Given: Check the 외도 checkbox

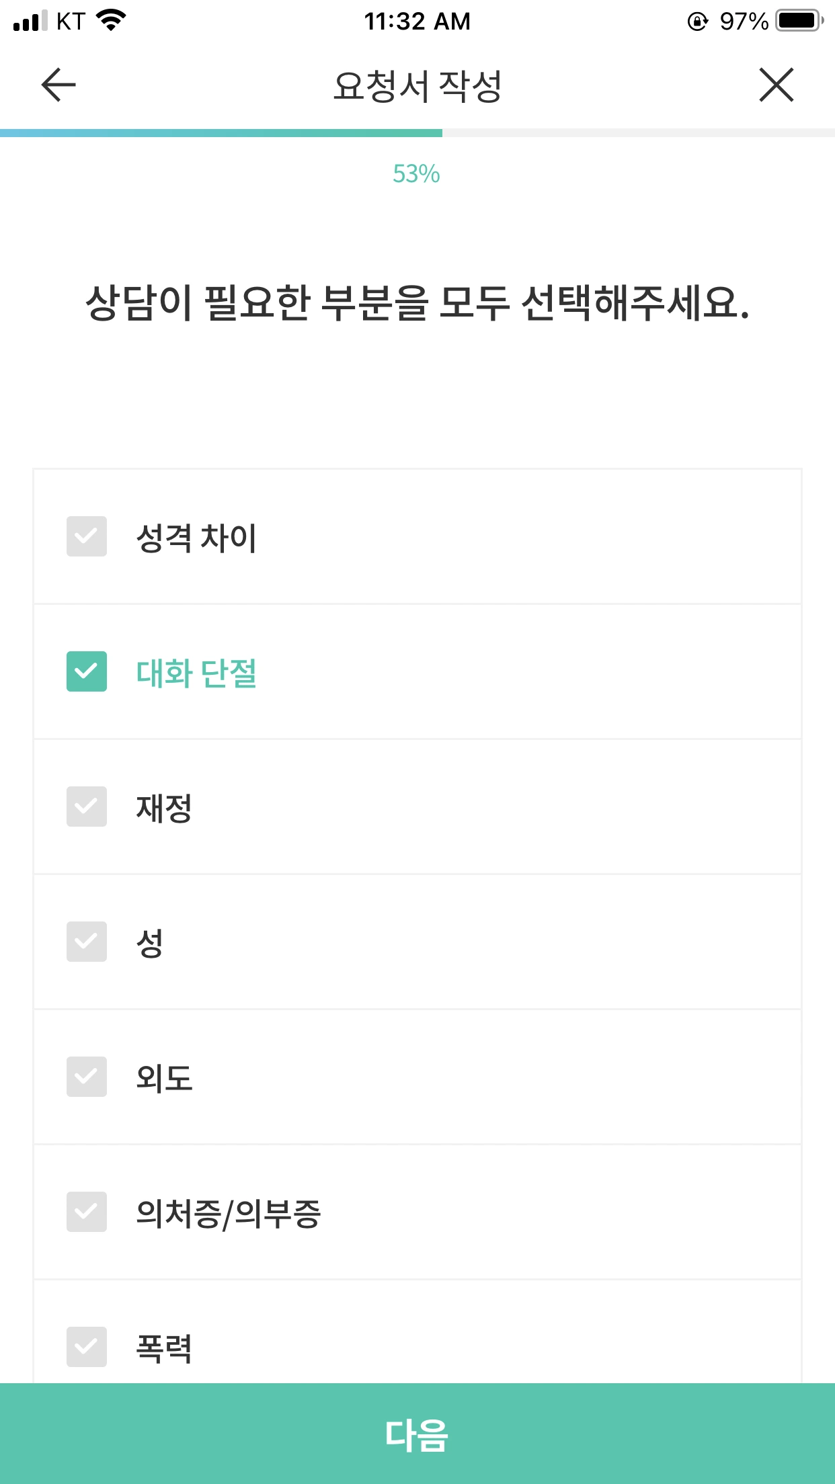Looking at the screenshot, I should [87, 1077].
